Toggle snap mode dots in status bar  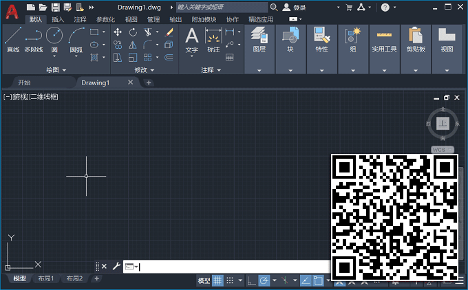point(229,280)
